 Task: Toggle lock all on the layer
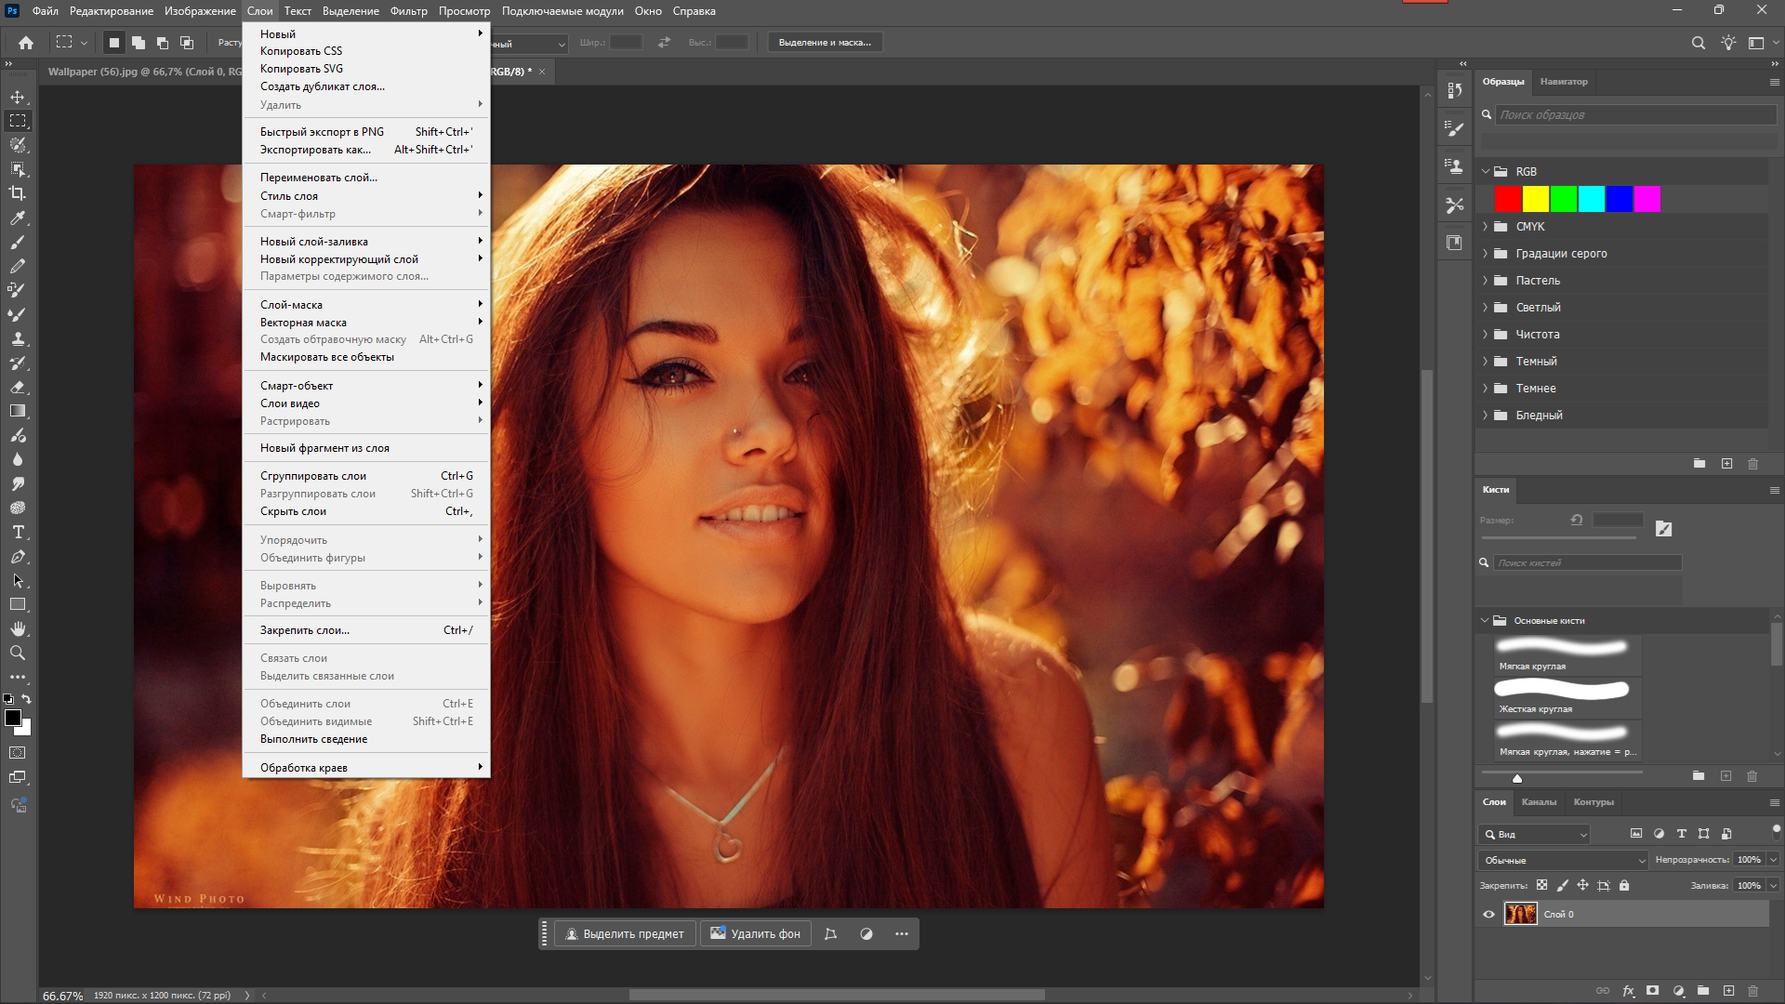pos(1624,886)
